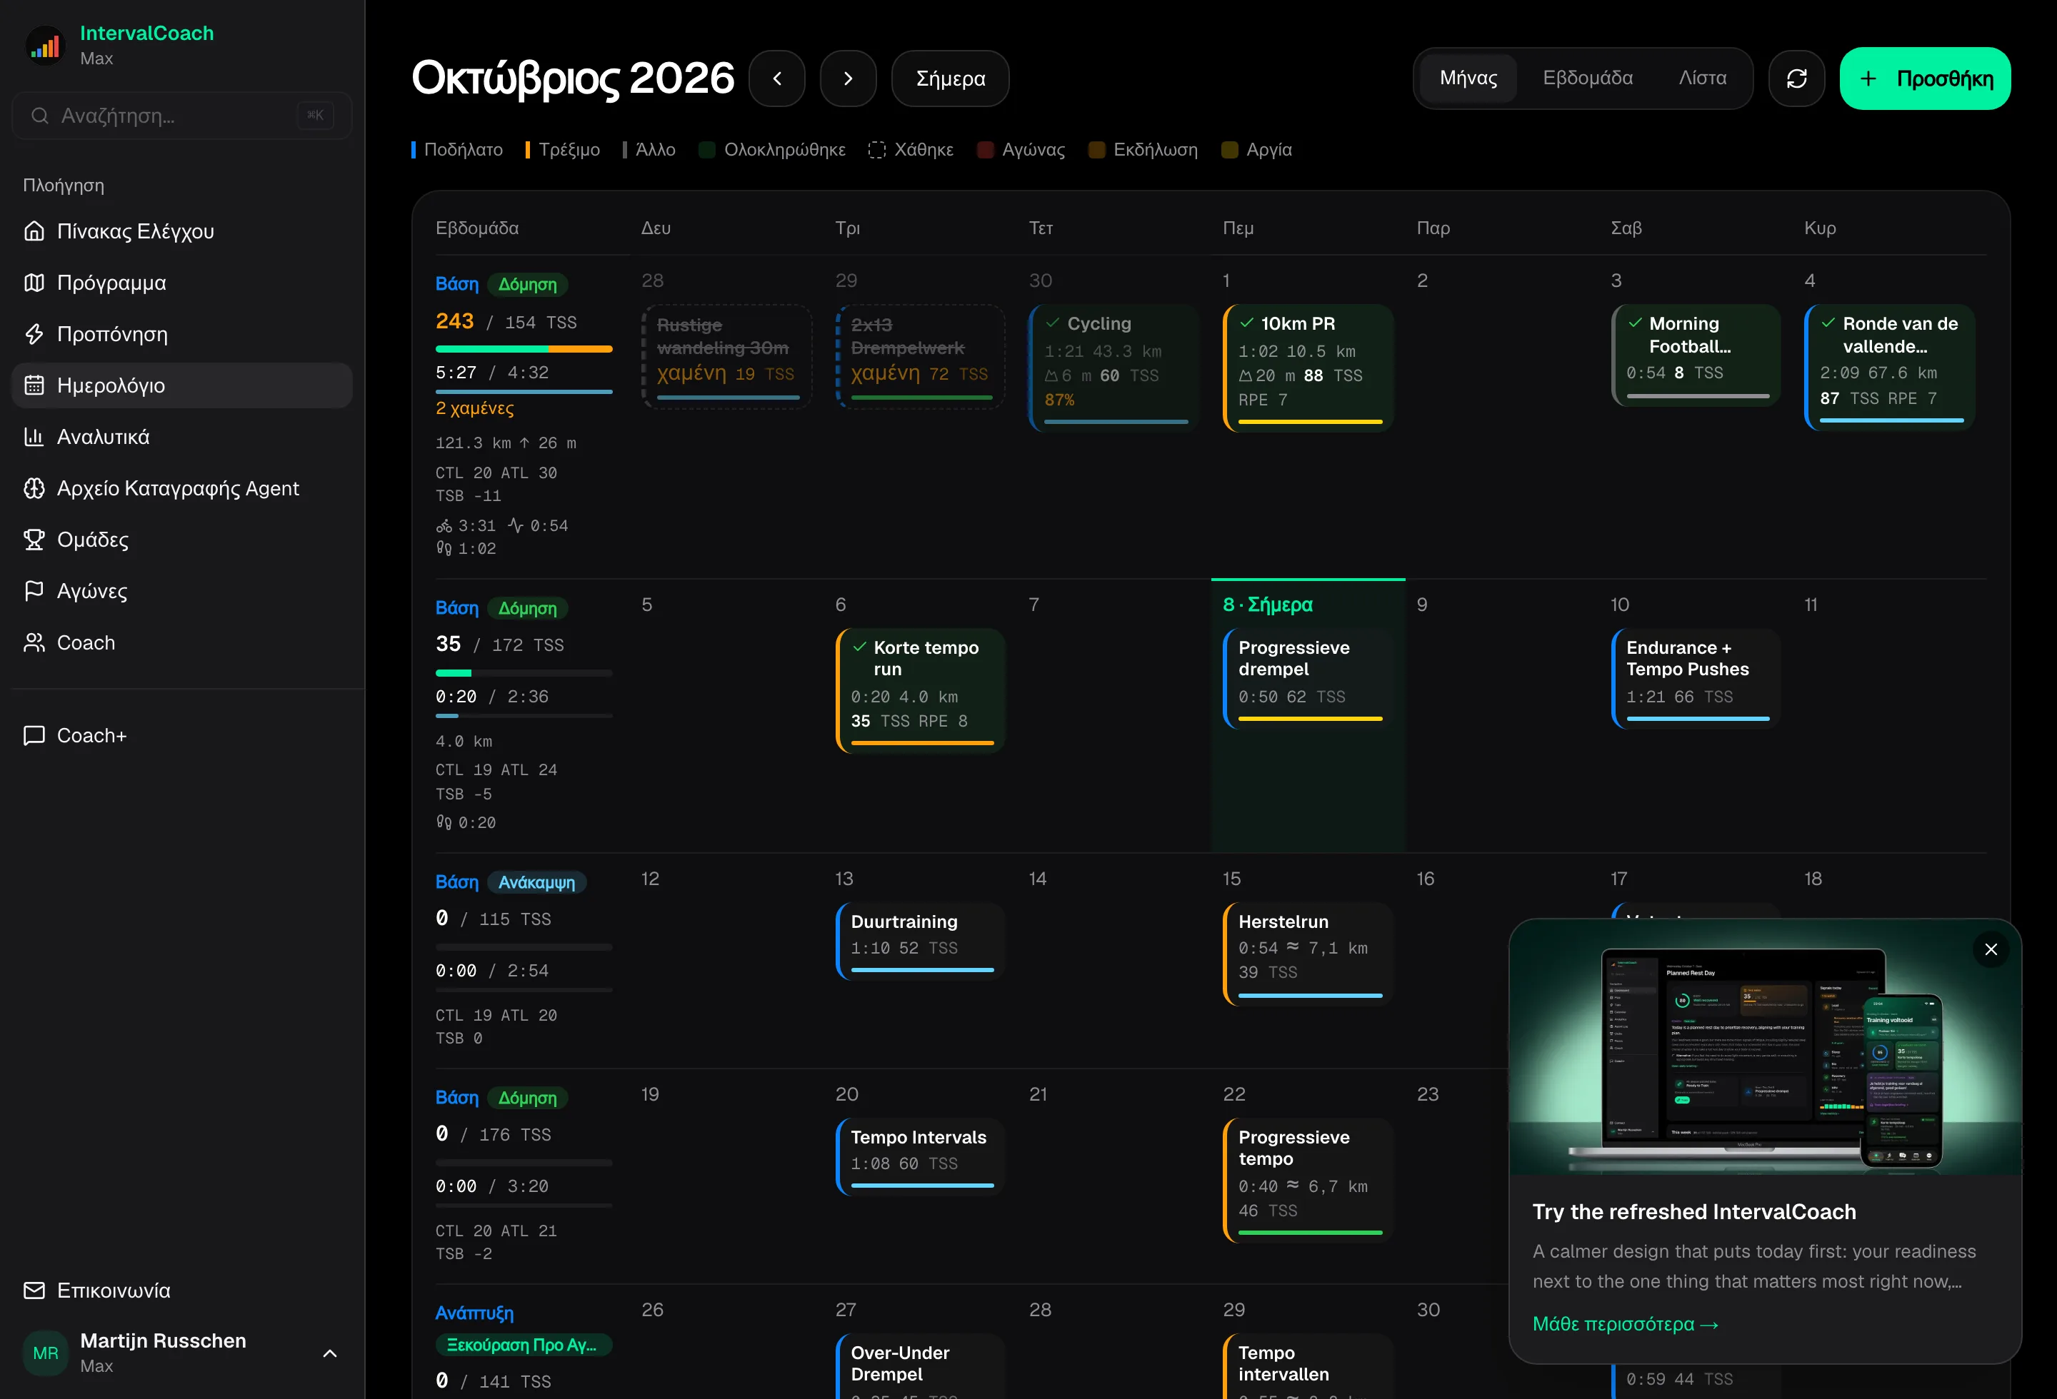Click the Πρόγραμμα map icon

point(34,282)
